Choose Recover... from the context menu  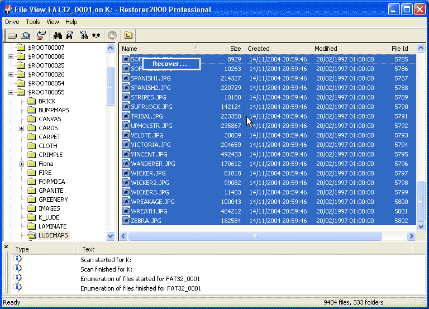(171, 64)
